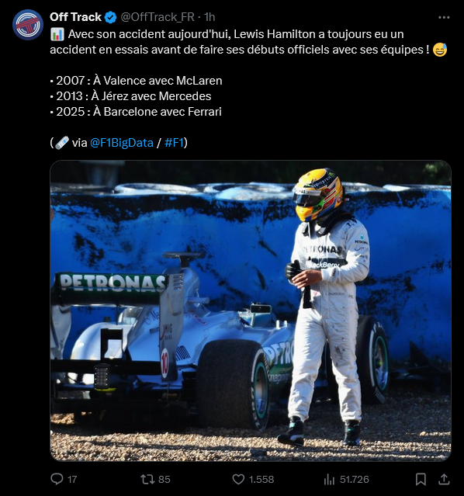464x496 pixels.
Task: Share post with upload arrow icon
Action: (x=444, y=479)
